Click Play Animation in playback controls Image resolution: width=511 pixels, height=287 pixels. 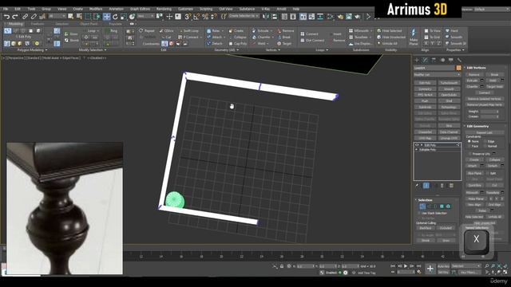click(x=406, y=266)
